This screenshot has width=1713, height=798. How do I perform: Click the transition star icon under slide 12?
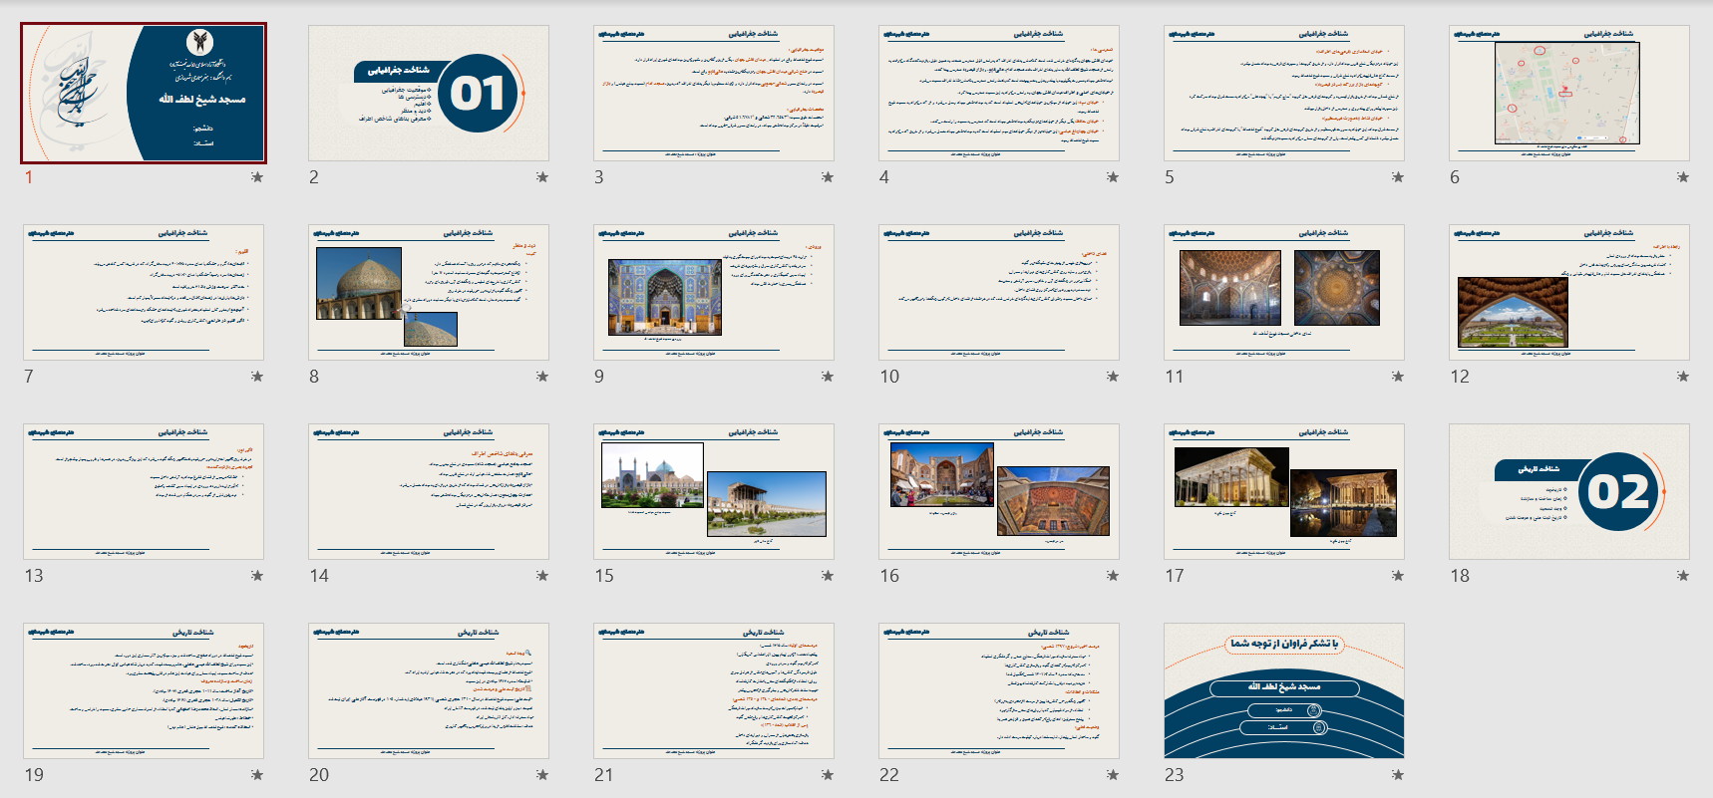click(1683, 377)
